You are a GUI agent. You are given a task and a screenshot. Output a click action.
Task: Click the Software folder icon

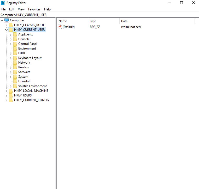(x=15, y=72)
